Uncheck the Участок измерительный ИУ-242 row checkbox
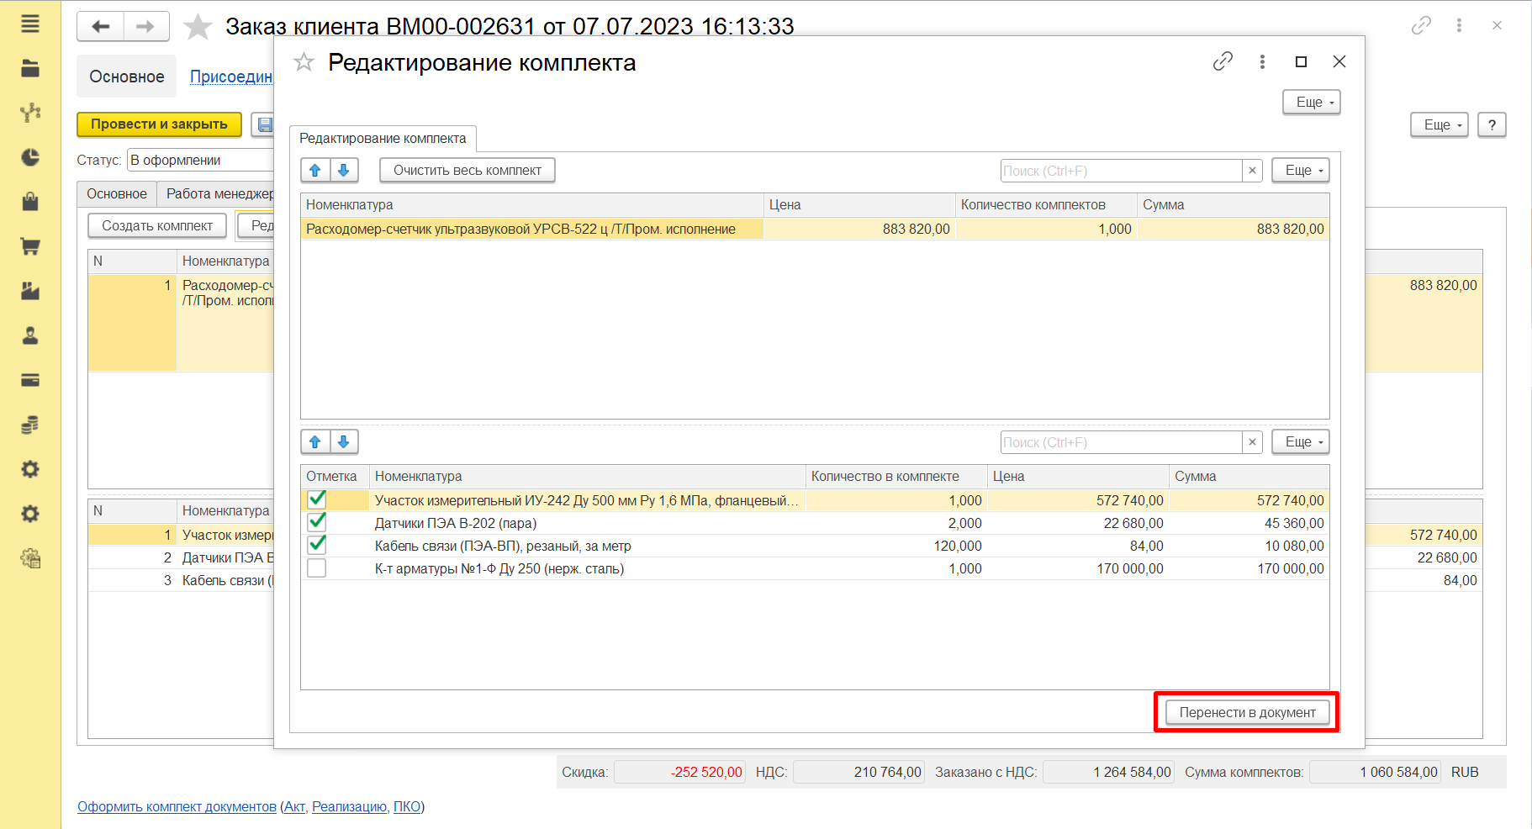This screenshot has width=1532, height=829. tap(317, 500)
